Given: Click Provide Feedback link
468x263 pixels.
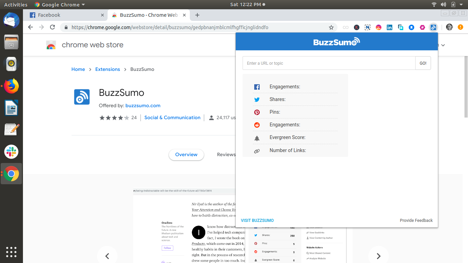Looking at the screenshot, I should click(416, 221).
